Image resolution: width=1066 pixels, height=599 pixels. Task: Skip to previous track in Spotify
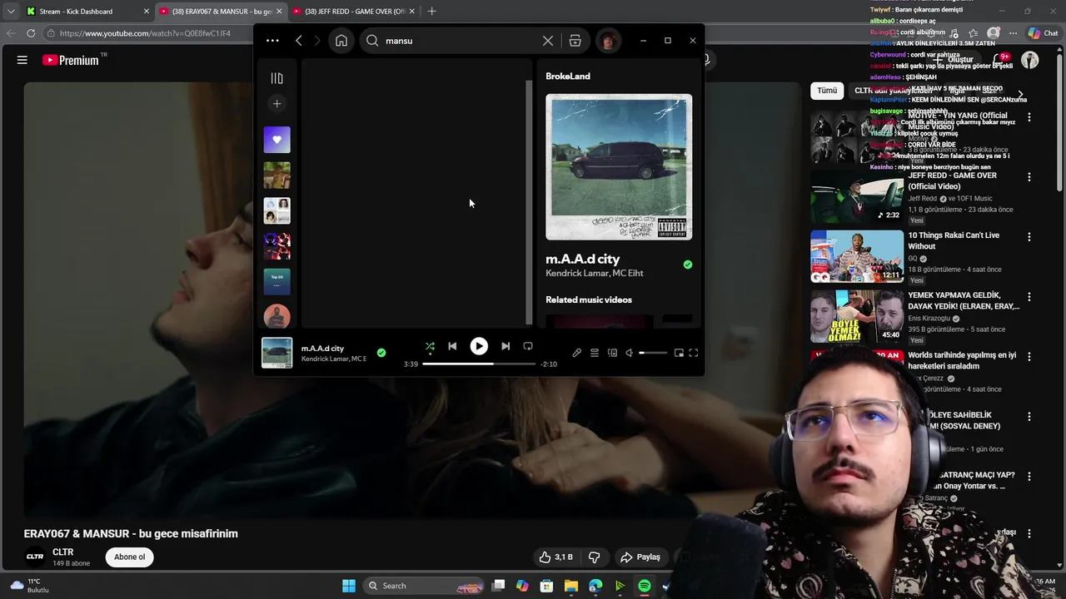click(x=452, y=346)
